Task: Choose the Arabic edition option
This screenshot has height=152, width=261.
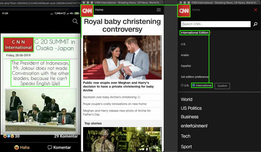Action: coord(185,55)
